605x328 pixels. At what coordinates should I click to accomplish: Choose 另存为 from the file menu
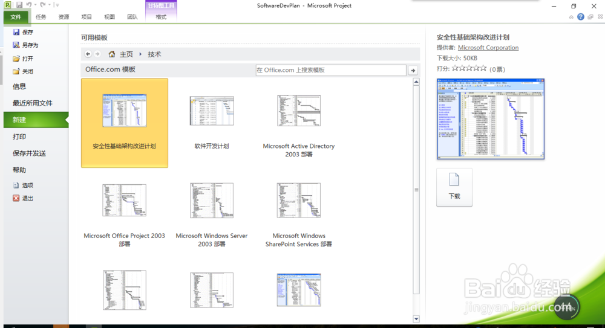coord(25,45)
